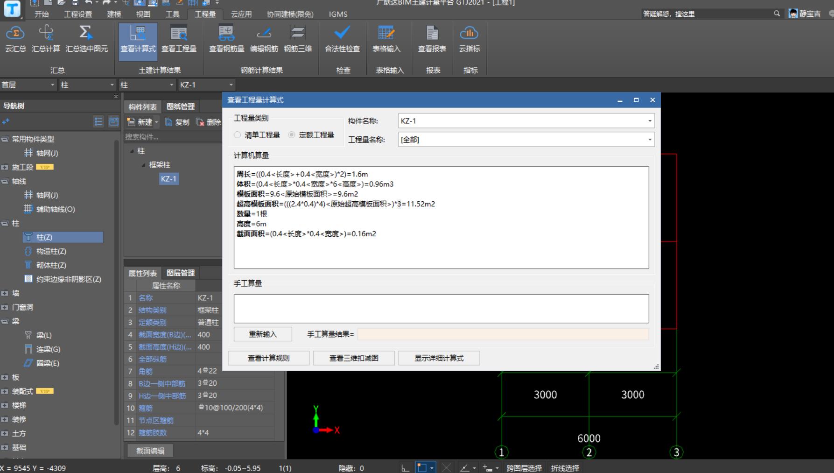
Task: Open the 建模 ribbon tab
Action: click(x=114, y=14)
